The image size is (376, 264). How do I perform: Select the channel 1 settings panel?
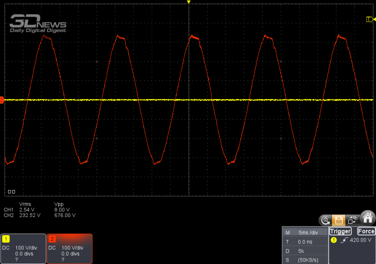(23, 248)
